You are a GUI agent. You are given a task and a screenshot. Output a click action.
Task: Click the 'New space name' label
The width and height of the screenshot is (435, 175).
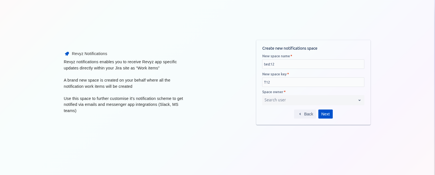coord(276,56)
